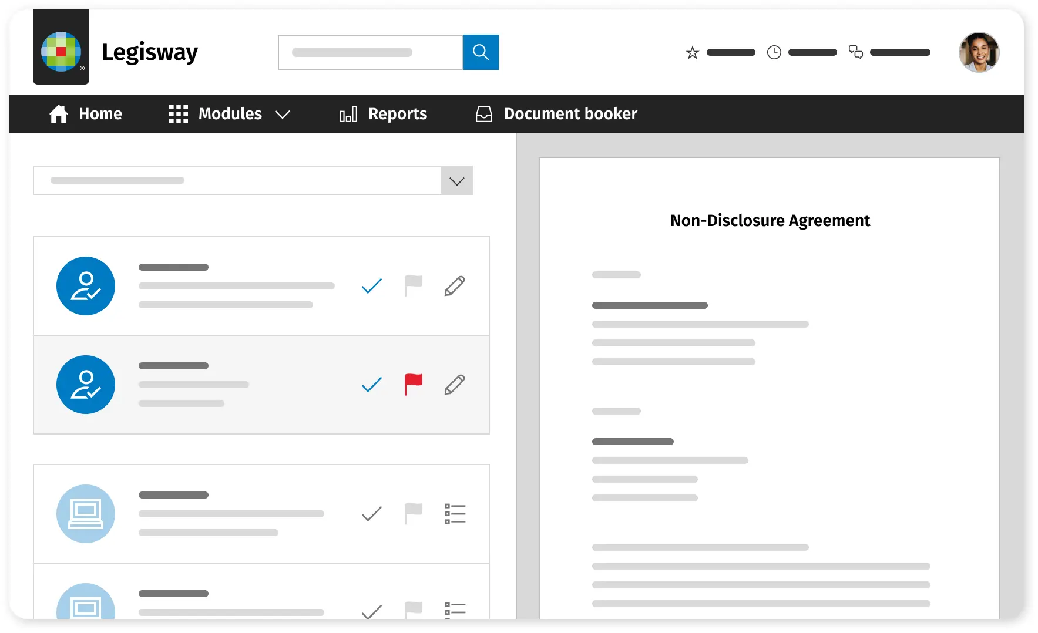This screenshot has width=1038, height=633.
Task: Toggle the gray flag in first row
Action: [413, 285]
